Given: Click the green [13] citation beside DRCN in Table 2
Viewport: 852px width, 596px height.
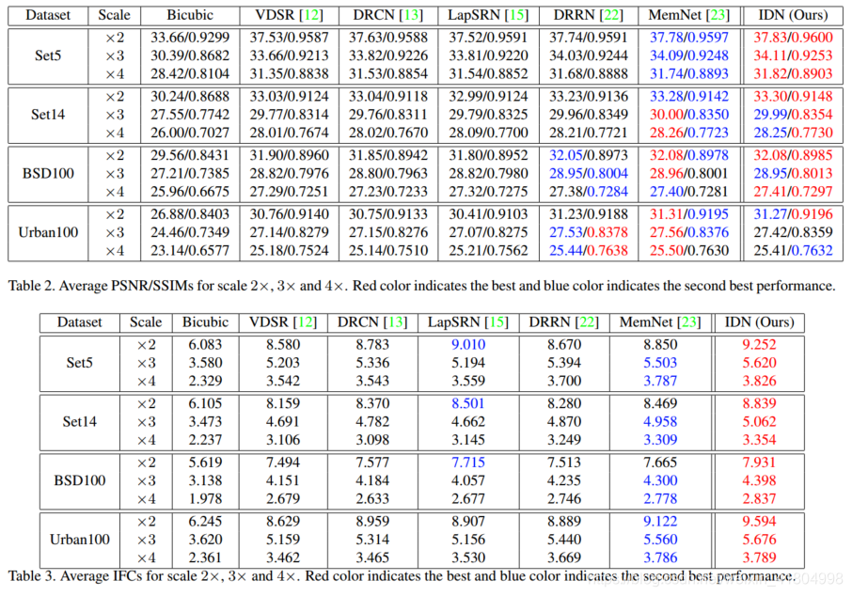Looking at the screenshot, I should (411, 15).
